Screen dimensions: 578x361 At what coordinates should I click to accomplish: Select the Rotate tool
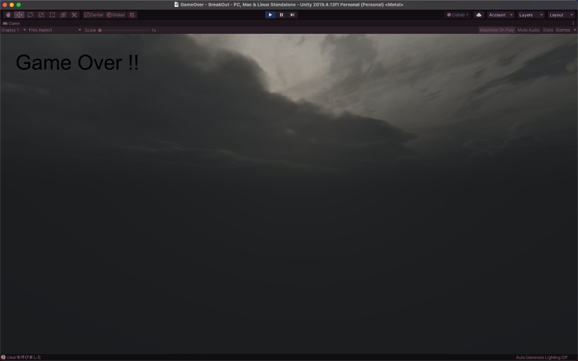coord(30,15)
